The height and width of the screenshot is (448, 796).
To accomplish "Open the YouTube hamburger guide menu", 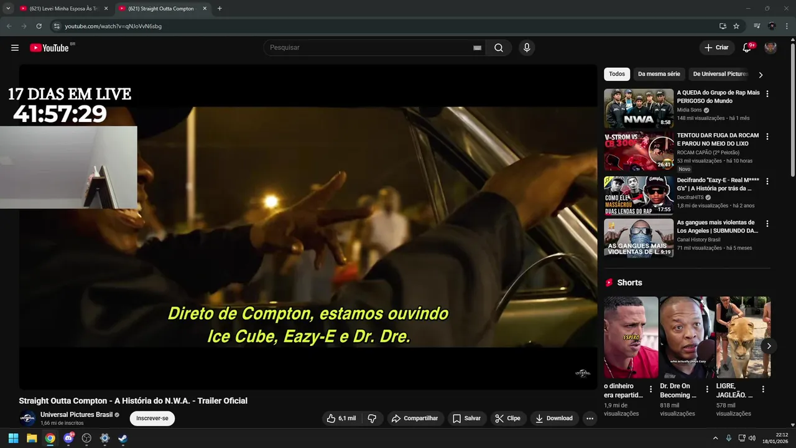I will click(15, 48).
